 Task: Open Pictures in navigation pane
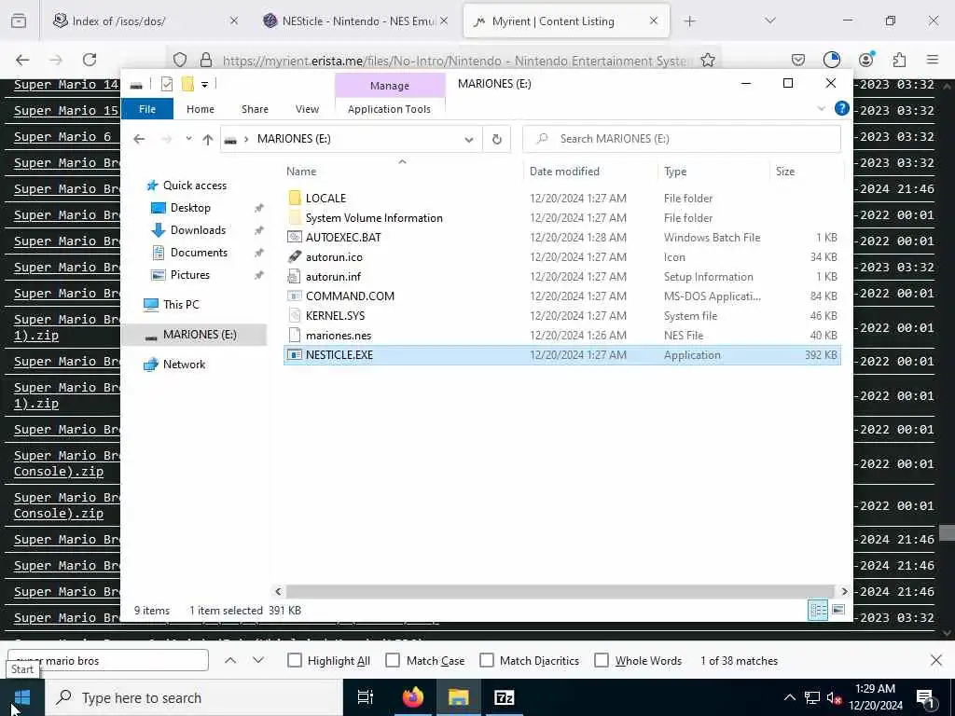pyautogui.click(x=189, y=275)
